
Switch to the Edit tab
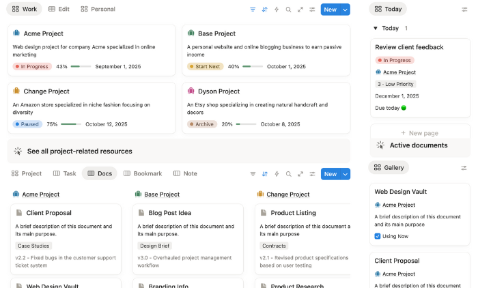click(x=59, y=9)
